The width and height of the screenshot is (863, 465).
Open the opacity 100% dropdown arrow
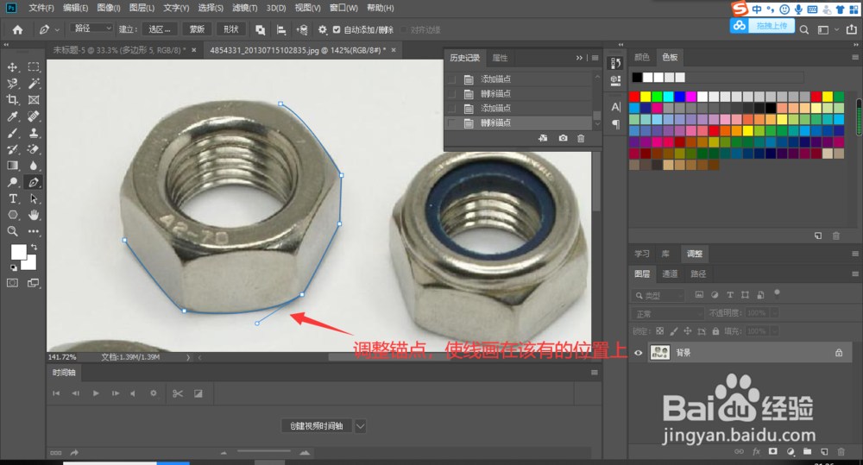pyautogui.click(x=774, y=313)
